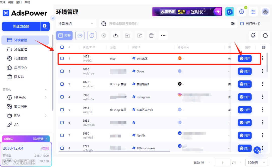This screenshot has height=167, width=272.
Task: Open more options for instagram row
Action: (262, 96)
